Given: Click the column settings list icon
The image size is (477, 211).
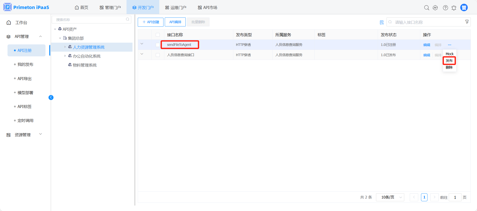Looking at the screenshot, I should [381, 22].
